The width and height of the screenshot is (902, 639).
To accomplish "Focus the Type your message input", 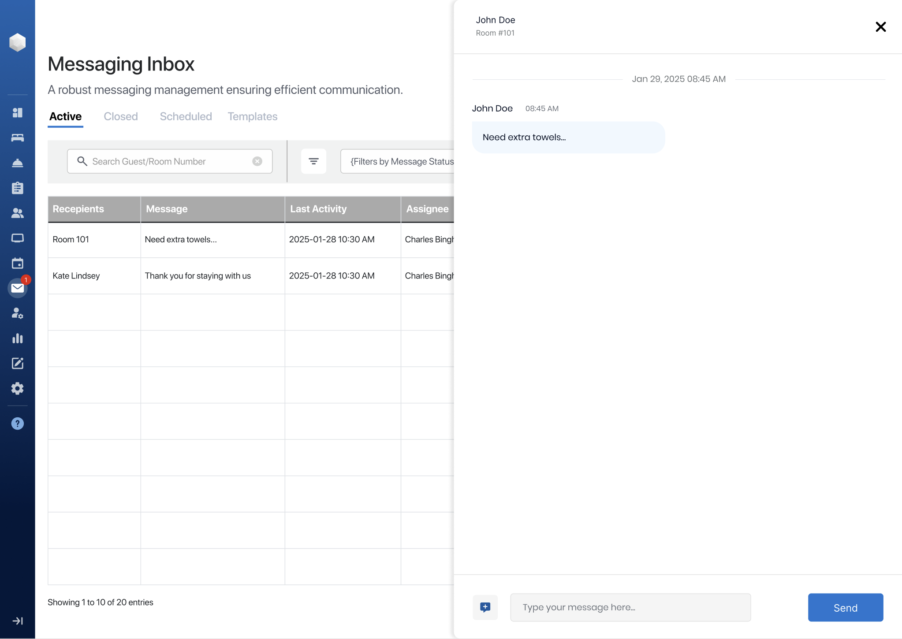I will tap(630, 608).
